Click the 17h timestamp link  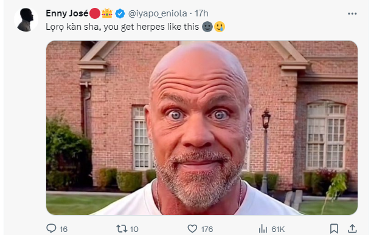point(201,13)
